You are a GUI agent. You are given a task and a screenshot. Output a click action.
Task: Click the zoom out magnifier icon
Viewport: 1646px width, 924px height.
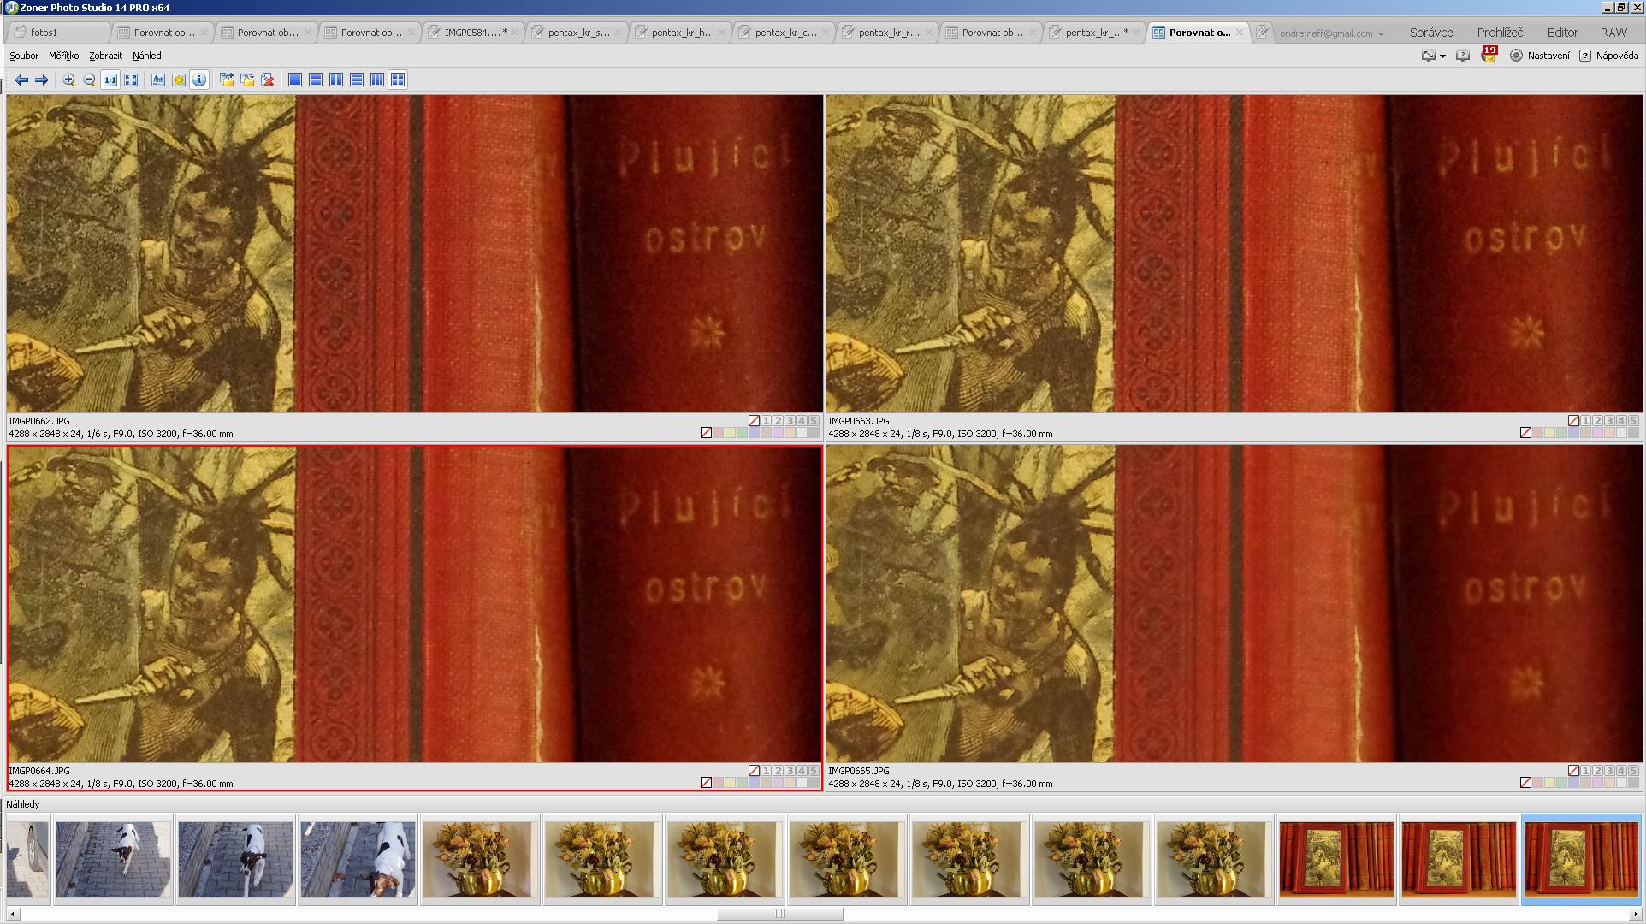[89, 80]
